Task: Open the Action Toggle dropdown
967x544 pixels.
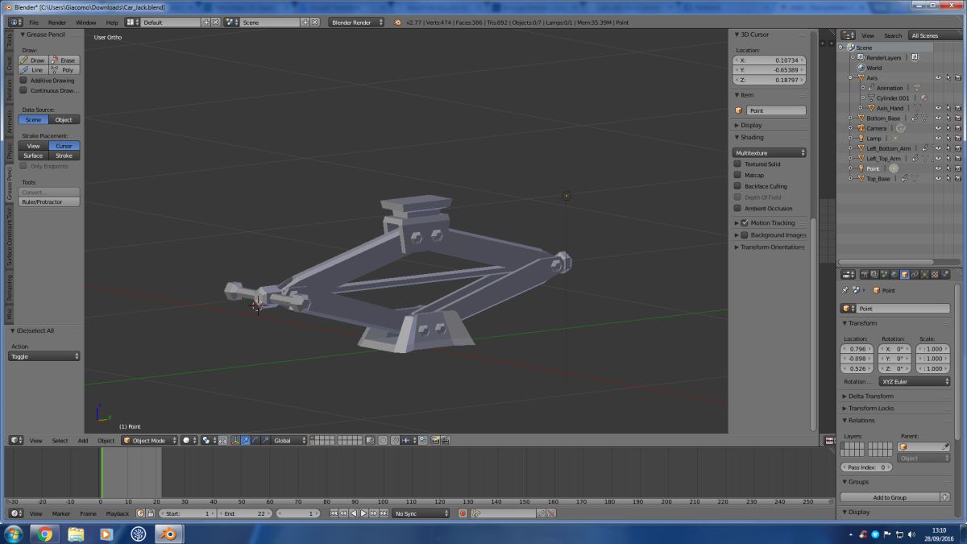Action: pos(44,356)
